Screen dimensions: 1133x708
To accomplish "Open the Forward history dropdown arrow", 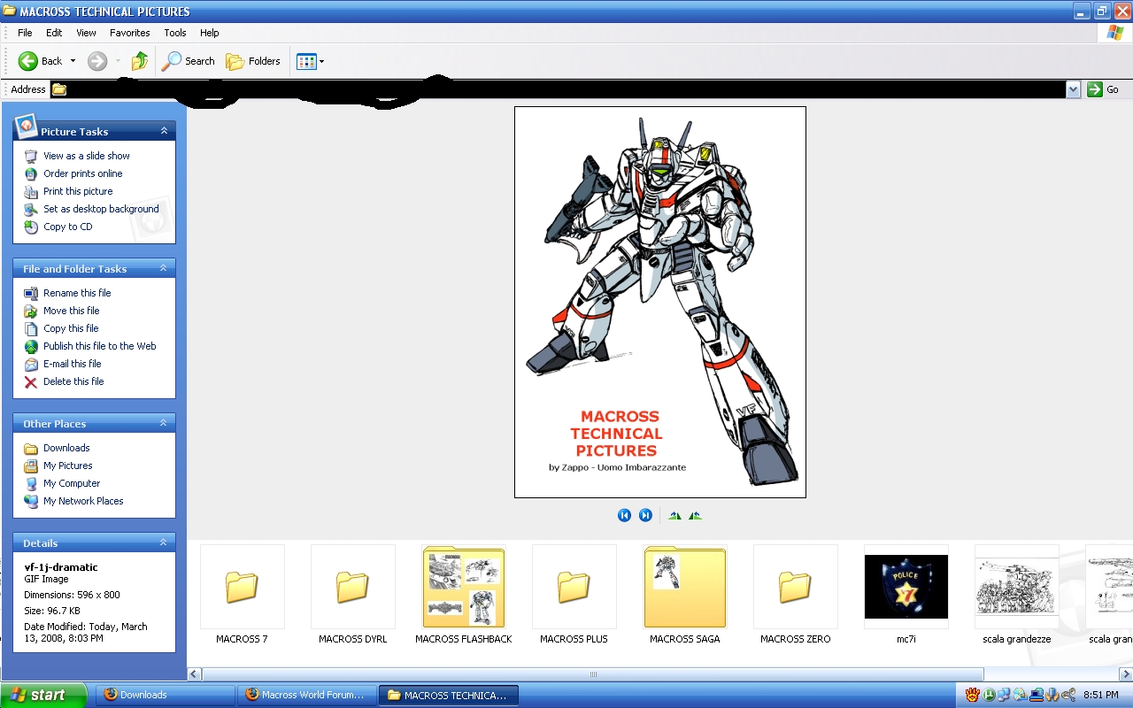I will tap(118, 61).
